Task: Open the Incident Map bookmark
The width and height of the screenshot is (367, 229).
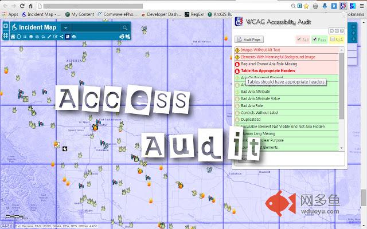Action: click(41, 14)
